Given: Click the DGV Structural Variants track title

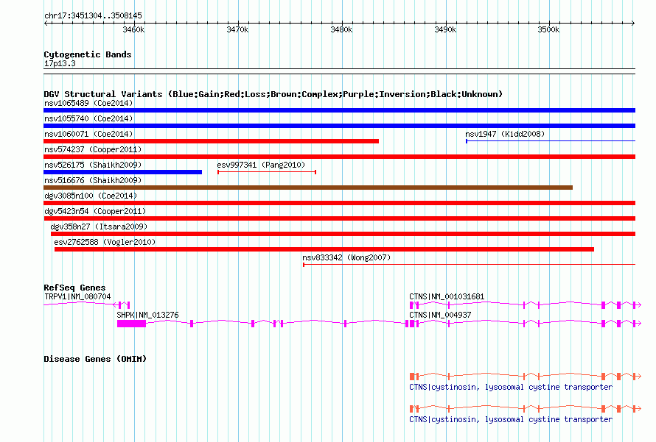Looking at the screenshot, I should pos(273,94).
